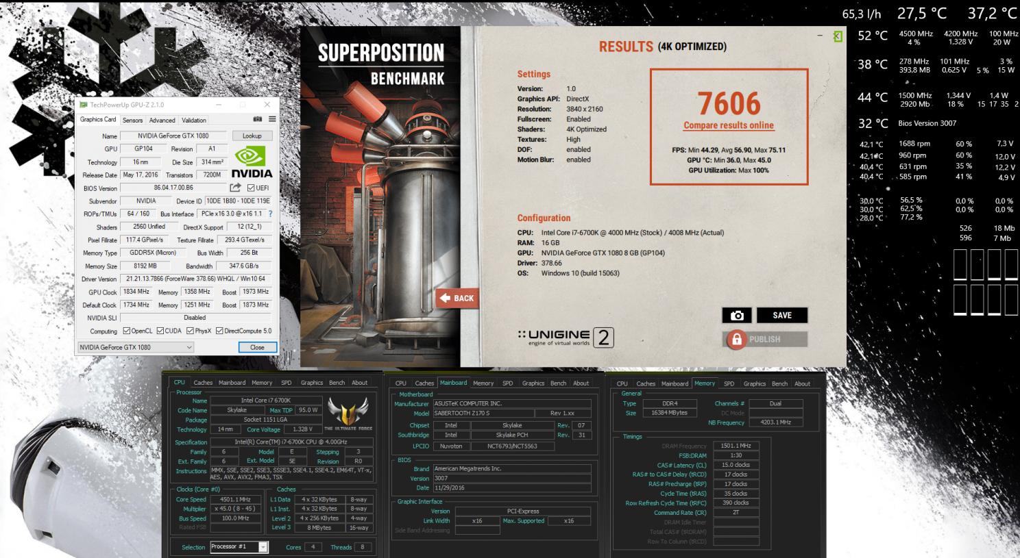Click the Bandwidth value 347.6 GB/s
The height and width of the screenshot is (558, 1020).
tap(244, 266)
